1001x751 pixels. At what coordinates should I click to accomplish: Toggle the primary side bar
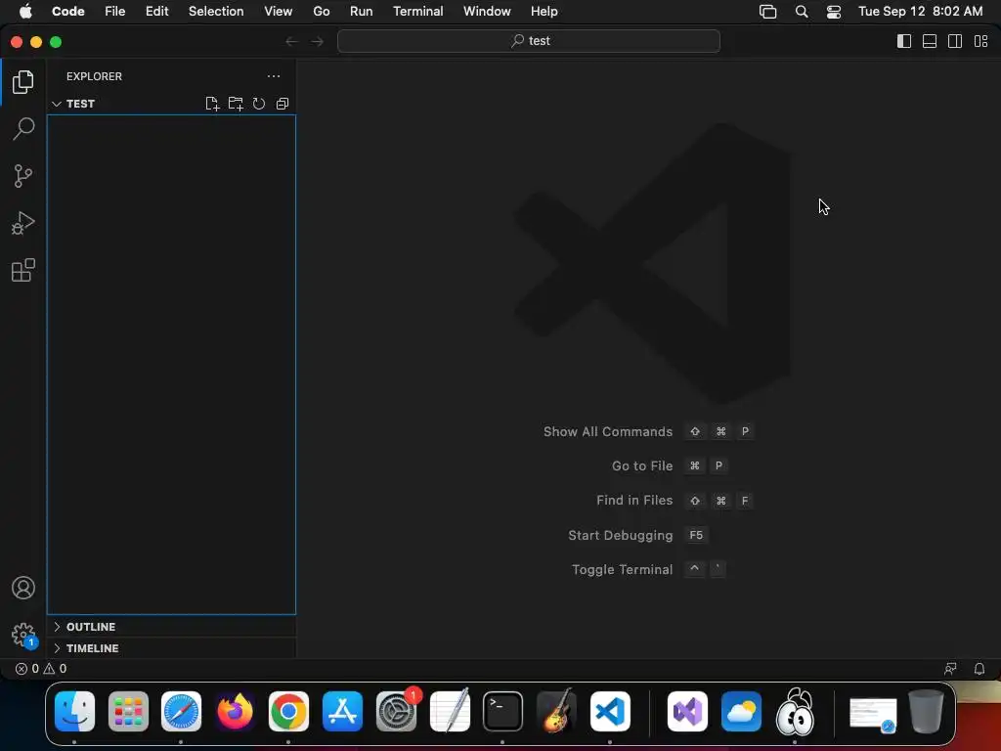pyautogui.click(x=904, y=41)
